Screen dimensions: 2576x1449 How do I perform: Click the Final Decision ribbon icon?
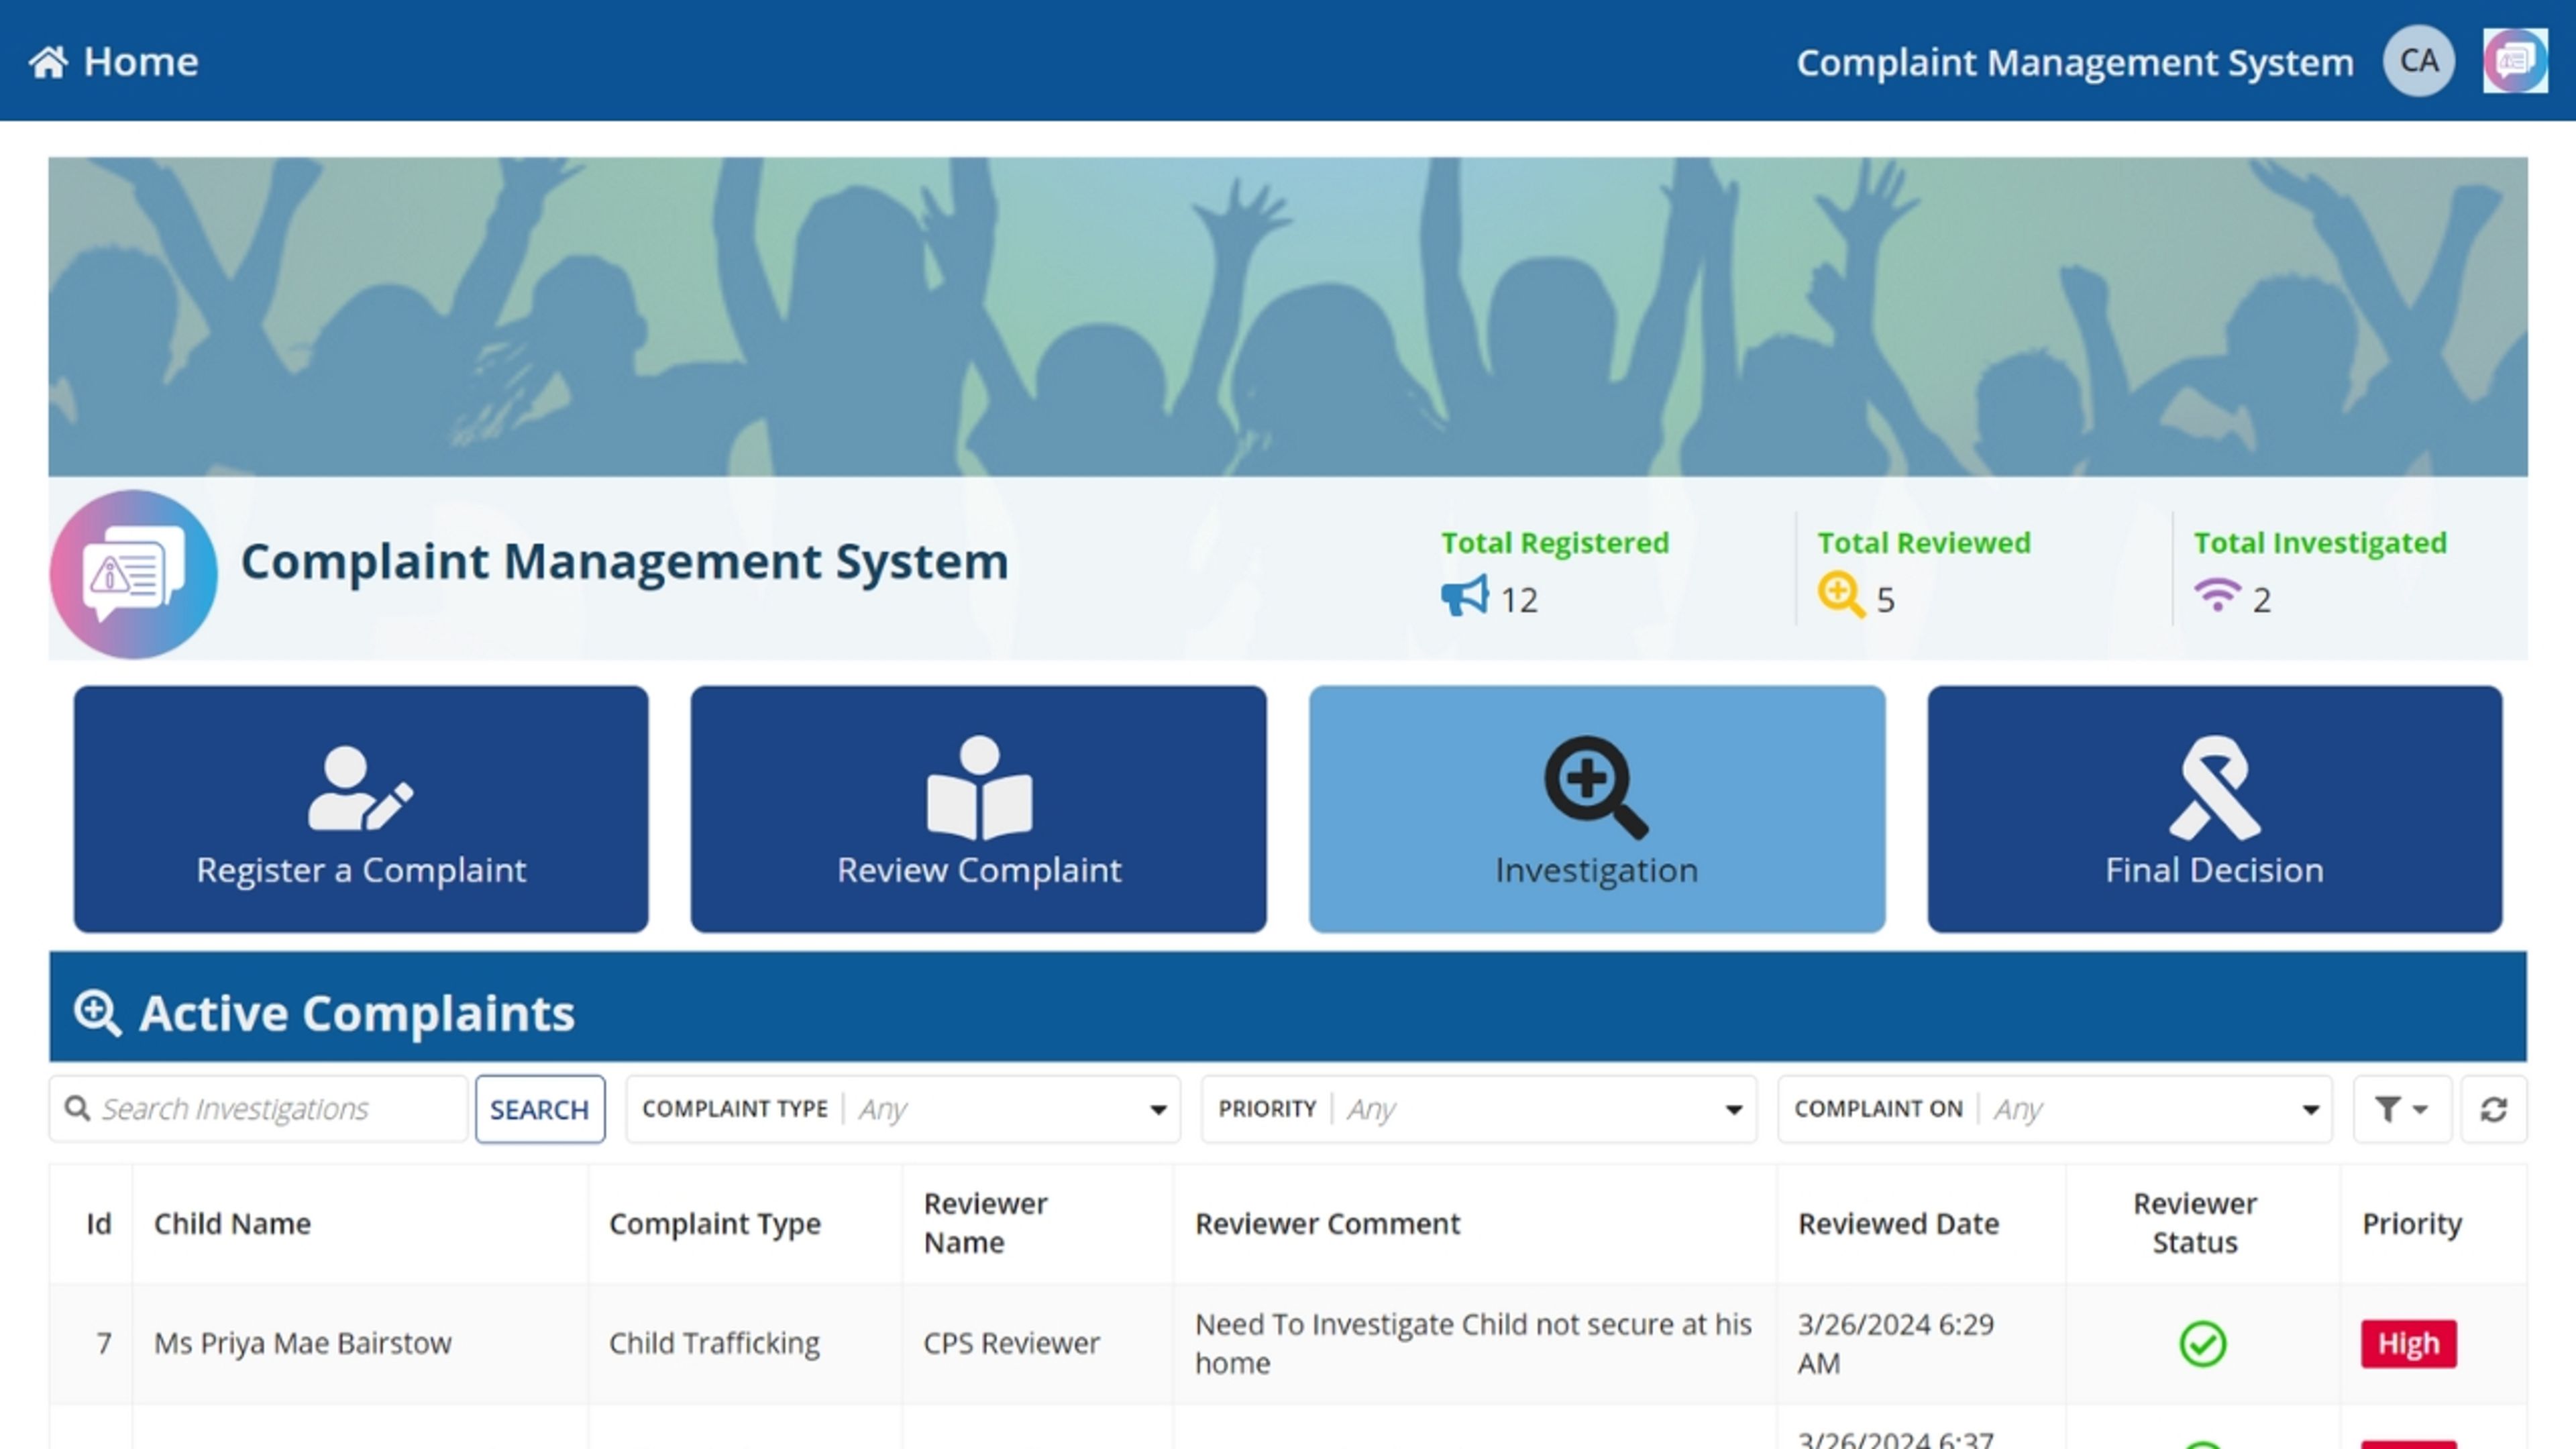pyautogui.click(x=2214, y=788)
